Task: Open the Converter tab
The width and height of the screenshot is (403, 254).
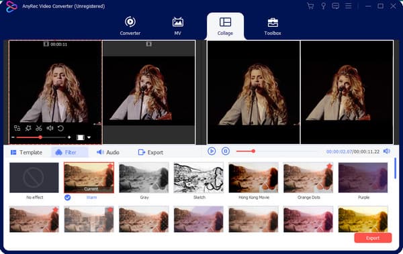Action: [130, 26]
